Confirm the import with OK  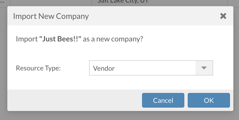pos(209,100)
